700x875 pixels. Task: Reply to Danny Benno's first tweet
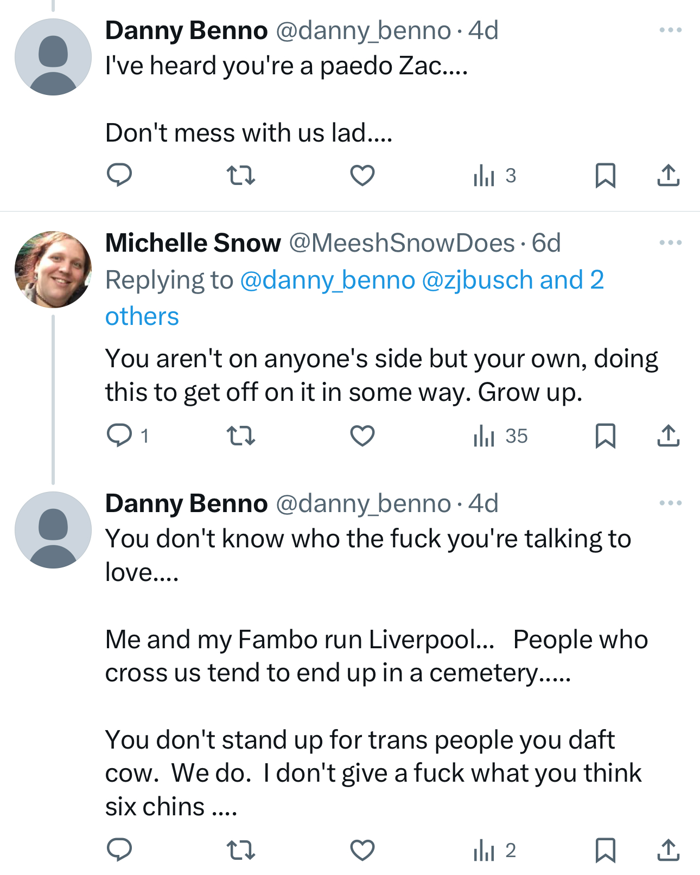119,175
